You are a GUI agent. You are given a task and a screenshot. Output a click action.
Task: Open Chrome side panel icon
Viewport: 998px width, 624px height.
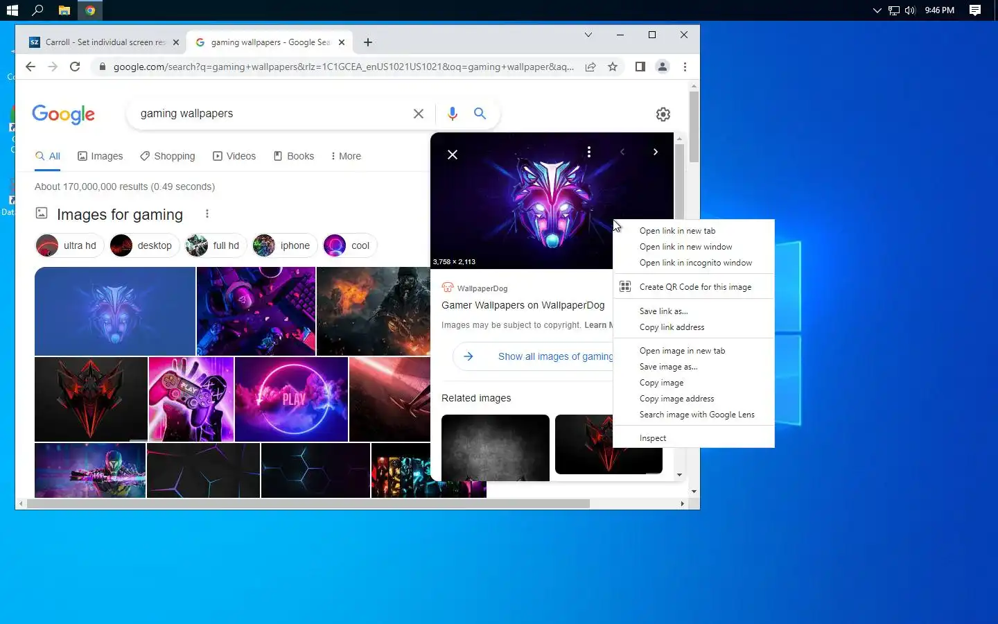tap(640, 67)
